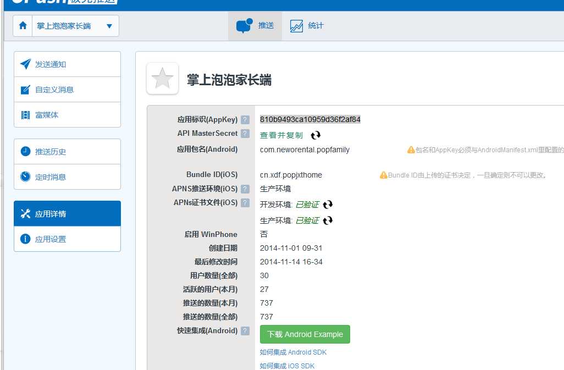The height and width of the screenshot is (370, 564).
Task: Click the help icon beside APNS推送环境(iOS)
Action: pyautogui.click(x=245, y=189)
